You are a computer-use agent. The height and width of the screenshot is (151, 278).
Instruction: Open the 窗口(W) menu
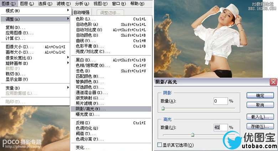(119, 4)
